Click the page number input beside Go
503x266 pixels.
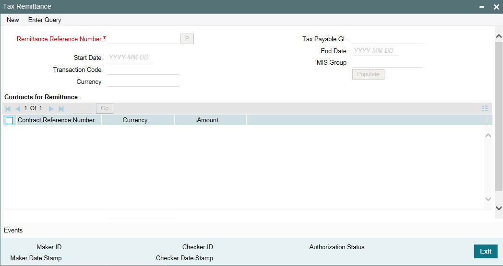[x=83, y=108]
